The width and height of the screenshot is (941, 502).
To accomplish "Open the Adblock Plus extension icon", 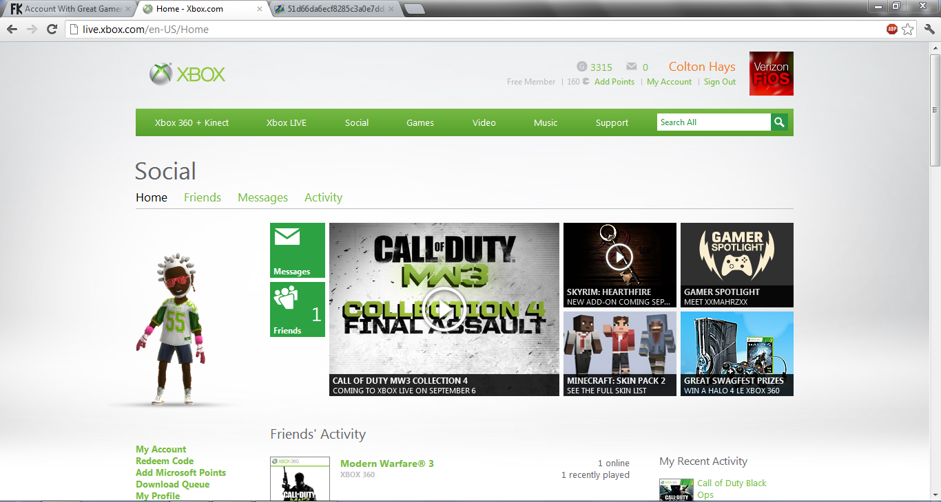I will (892, 29).
